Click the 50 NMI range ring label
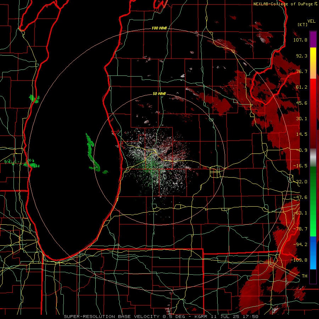Image resolution: width=319 pixels, height=319 pixels. point(159,94)
